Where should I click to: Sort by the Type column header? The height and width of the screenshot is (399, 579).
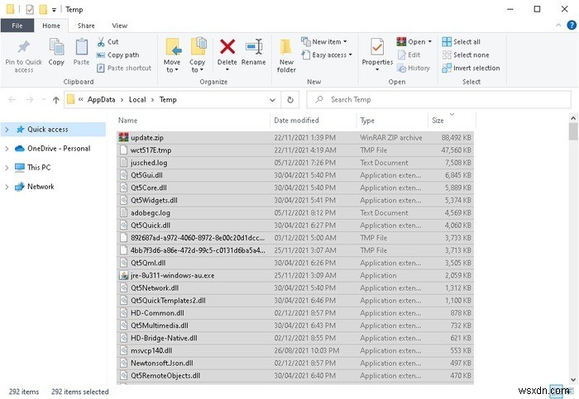(392, 121)
